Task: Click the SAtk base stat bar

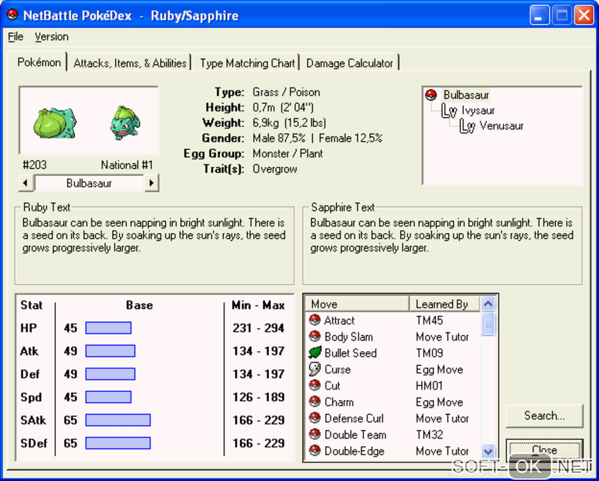Action: pyautogui.click(x=118, y=420)
